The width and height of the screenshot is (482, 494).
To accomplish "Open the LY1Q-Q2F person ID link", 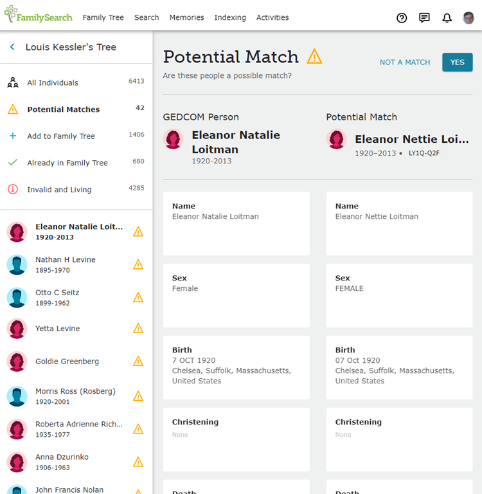I will click(x=424, y=153).
